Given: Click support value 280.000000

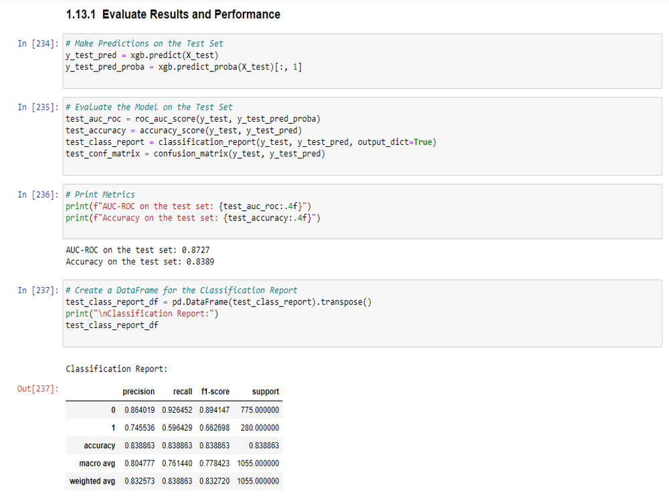Looking at the screenshot, I should click(x=260, y=428).
